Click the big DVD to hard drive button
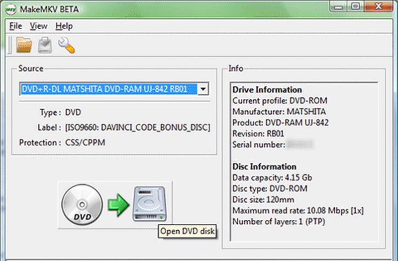 115,205
